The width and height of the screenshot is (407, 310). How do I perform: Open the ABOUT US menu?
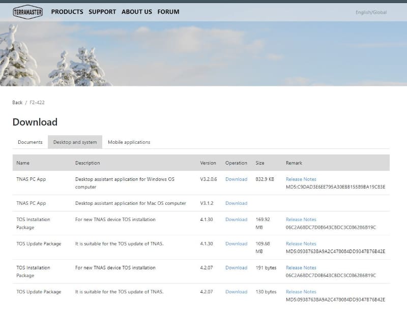136,12
